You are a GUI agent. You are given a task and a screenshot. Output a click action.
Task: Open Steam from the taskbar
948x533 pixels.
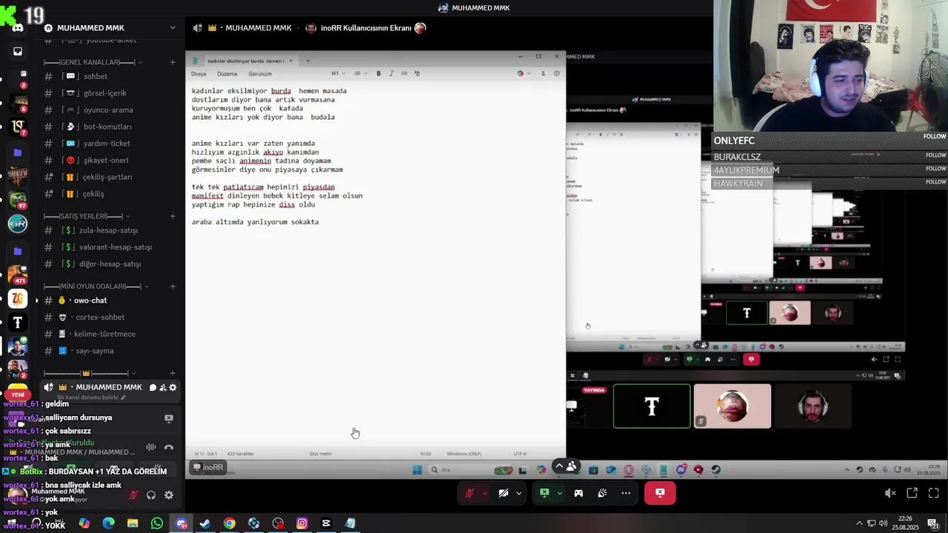coord(205,523)
